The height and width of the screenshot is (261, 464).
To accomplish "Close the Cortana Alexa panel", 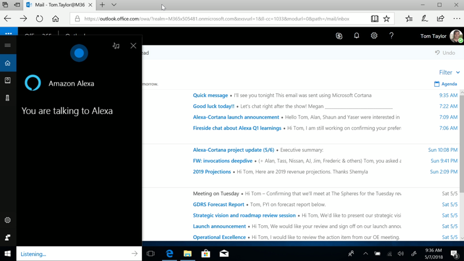I will click(134, 46).
